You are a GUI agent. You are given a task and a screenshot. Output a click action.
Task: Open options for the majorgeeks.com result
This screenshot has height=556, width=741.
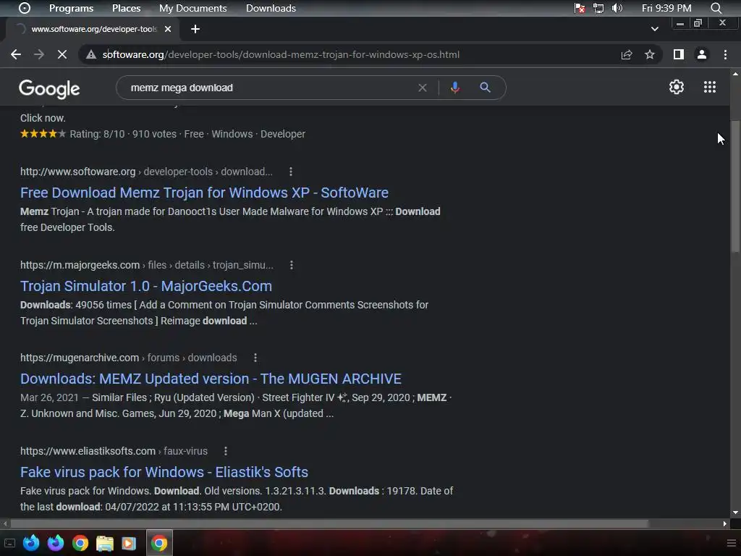[x=292, y=265]
